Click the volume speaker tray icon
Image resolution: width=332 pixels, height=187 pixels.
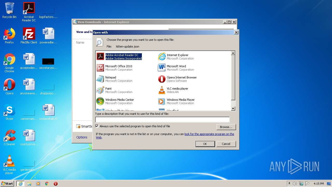(x=295, y=184)
